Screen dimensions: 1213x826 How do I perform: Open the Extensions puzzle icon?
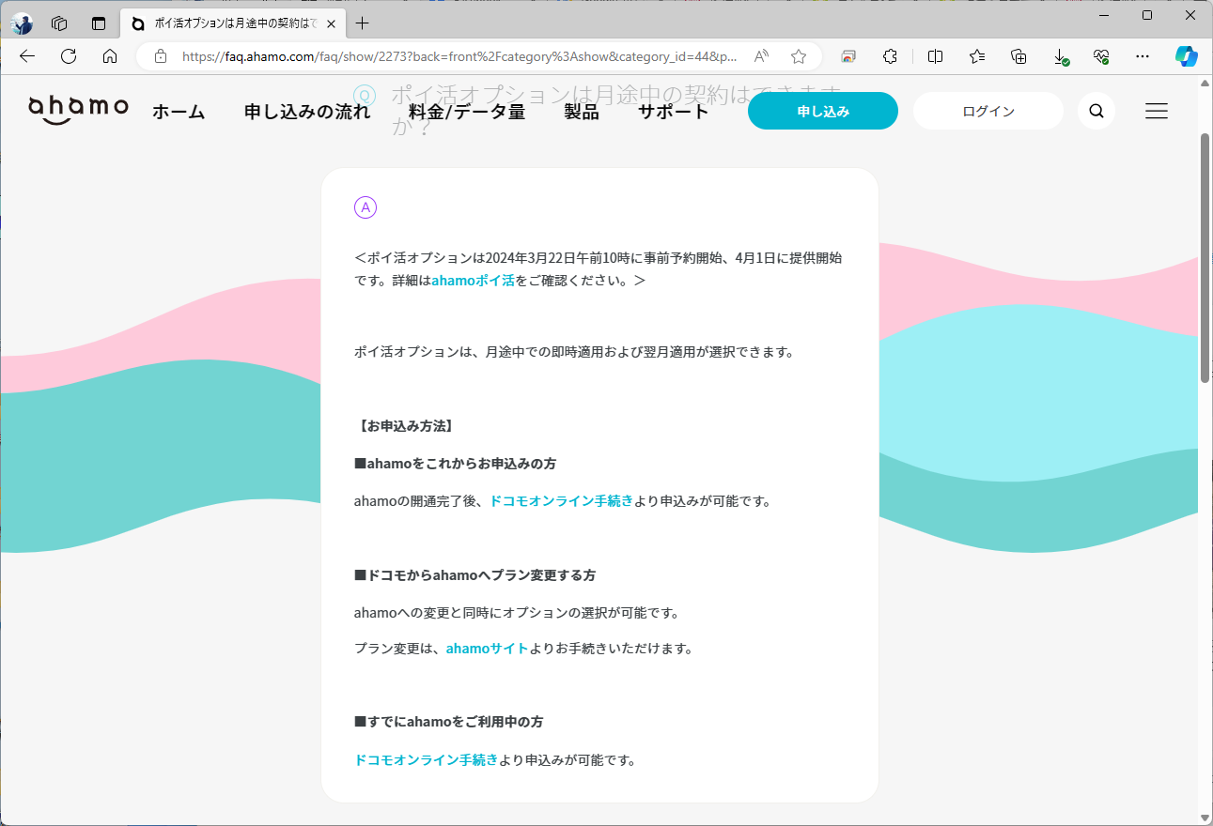coord(891,56)
